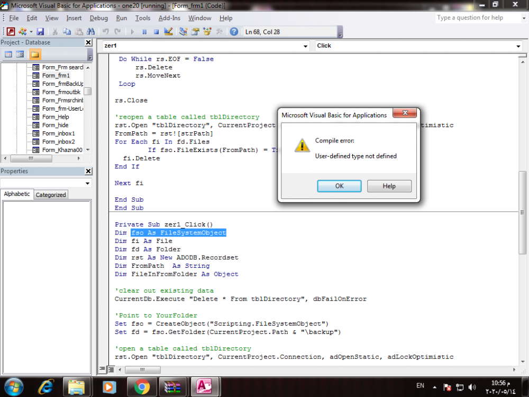The image size is (529, 397).
Task: Select Form_Khazna00 in project tree
Action: [x=62, y=150]
